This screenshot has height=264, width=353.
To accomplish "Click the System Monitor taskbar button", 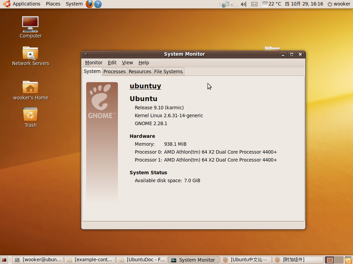I will point(194,260).
